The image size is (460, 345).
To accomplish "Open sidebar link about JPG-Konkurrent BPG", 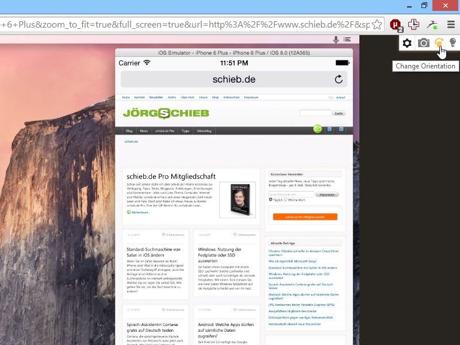I will [x=301, y=305].
